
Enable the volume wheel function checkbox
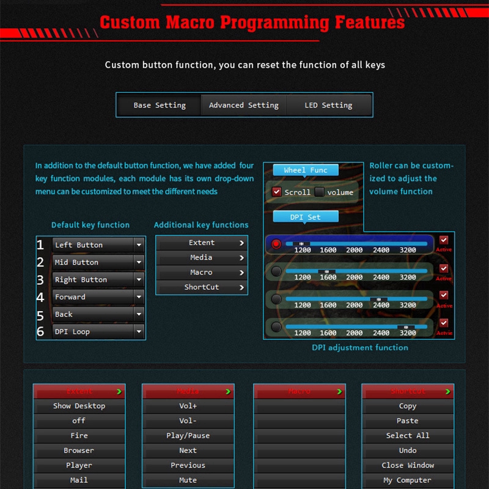pos(319,192)
